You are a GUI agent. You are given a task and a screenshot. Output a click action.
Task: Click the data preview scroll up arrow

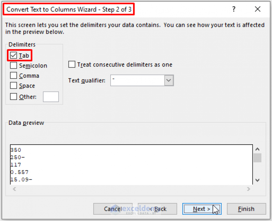[257, 149]
